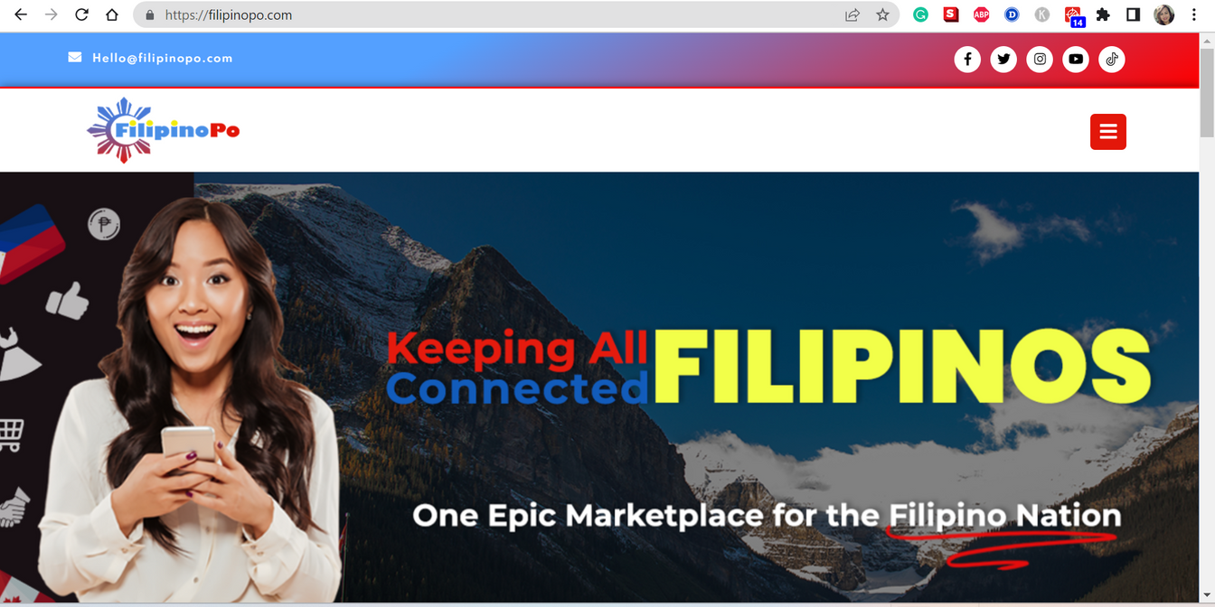Bookmark this page with star icon
1215x607 pixels.
(x=882, y=14)
